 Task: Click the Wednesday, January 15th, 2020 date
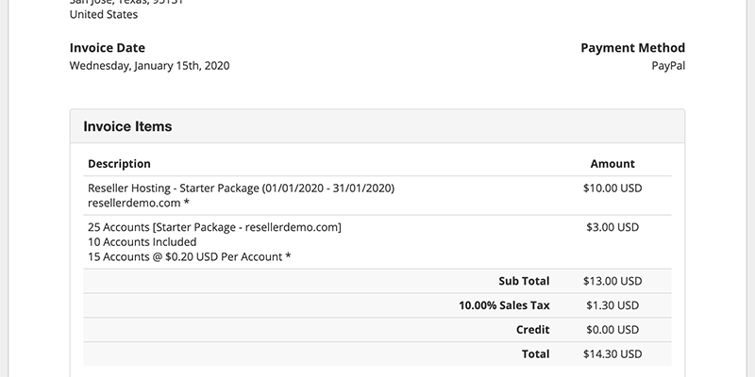[149, 66]
